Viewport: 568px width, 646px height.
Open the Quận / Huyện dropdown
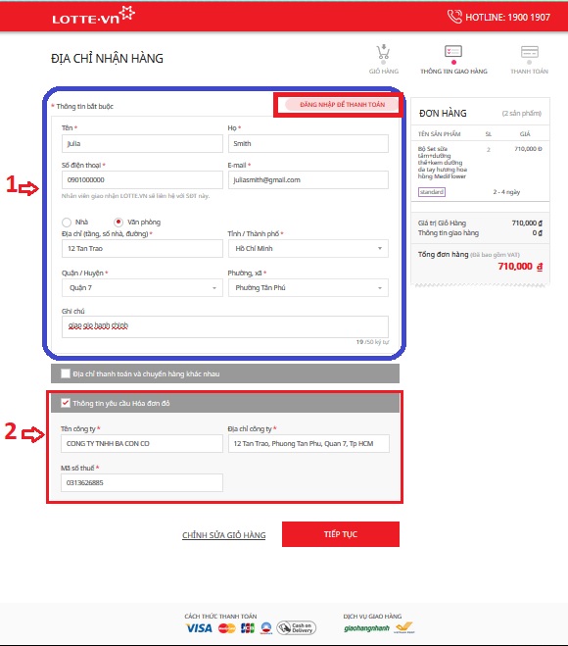142,287
